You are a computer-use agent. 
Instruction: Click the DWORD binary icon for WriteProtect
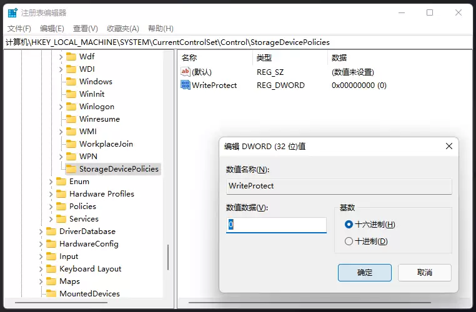[x=185, y=85]
